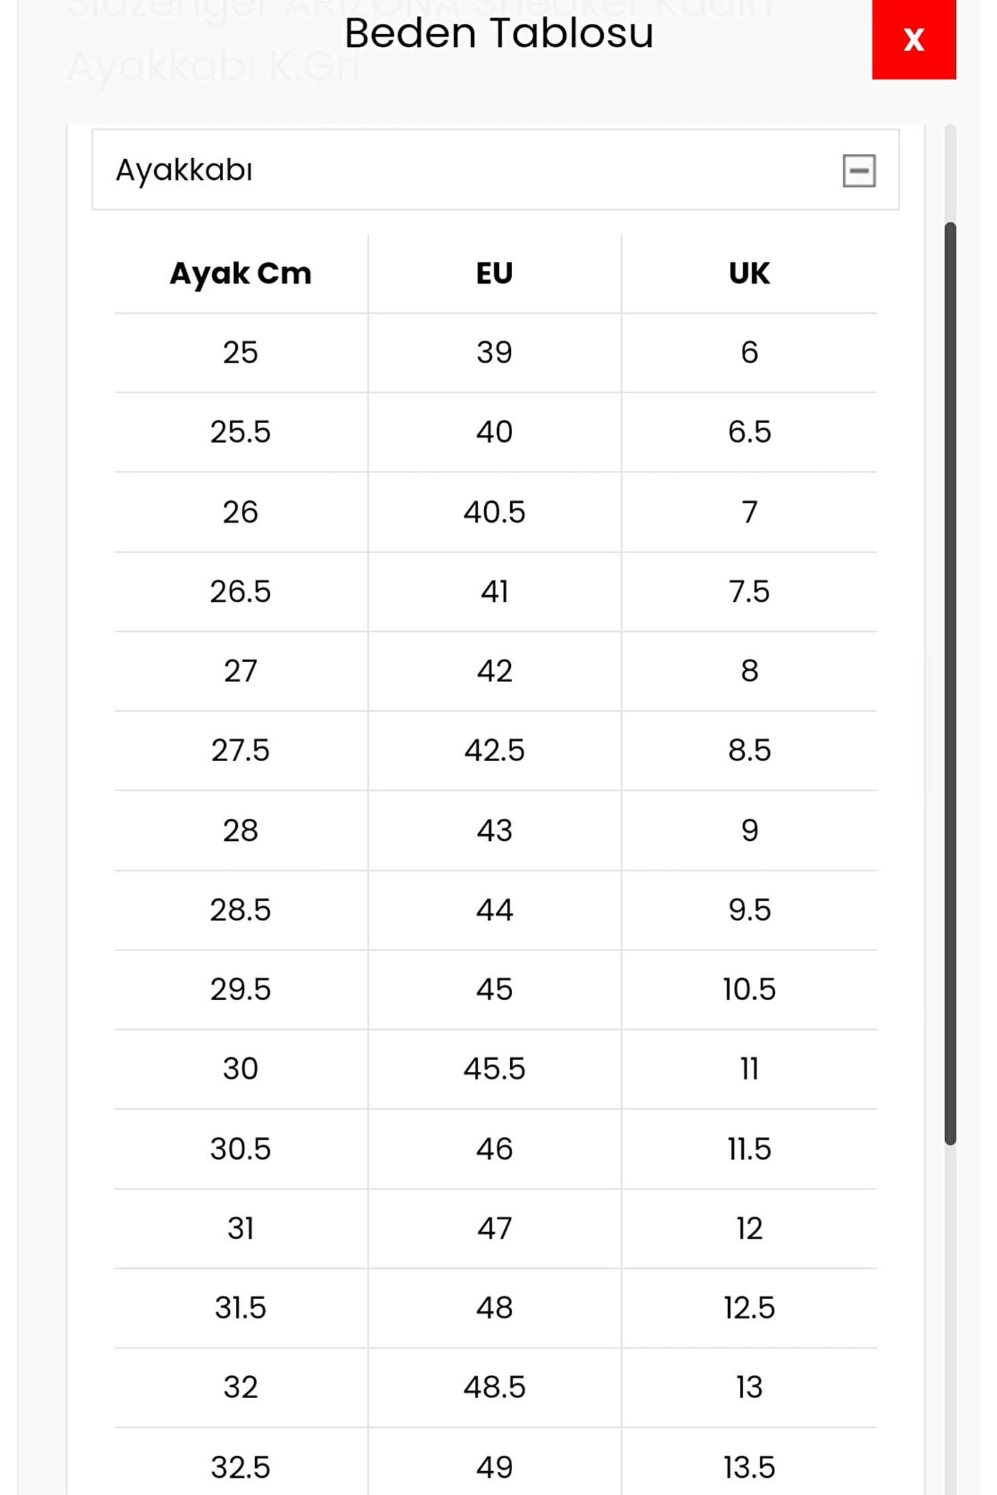Select EU size 45.5 cell

tap(494, 1069)
